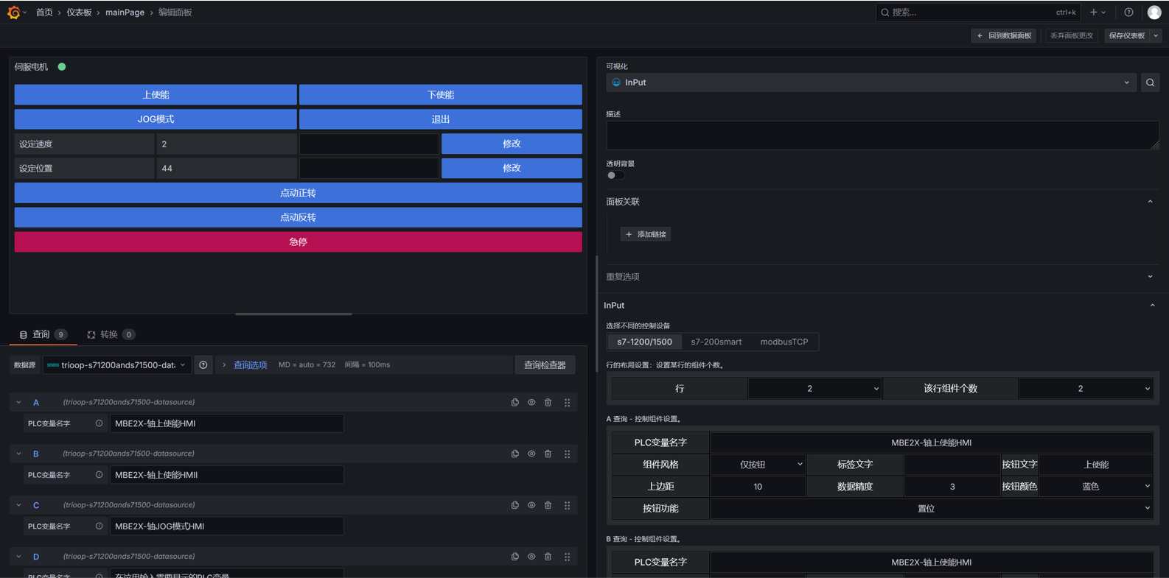This screenshot has height=578, width=1169.
Task: Click the 丢弃面板更改 button
Action: coord(1072,35)
